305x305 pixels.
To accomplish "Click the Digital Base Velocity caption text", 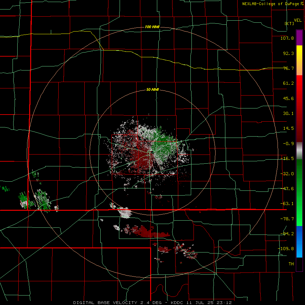I will (152, 303).
